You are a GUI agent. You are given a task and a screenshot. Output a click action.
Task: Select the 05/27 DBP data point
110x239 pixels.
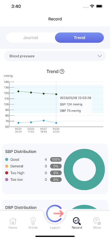(x=43, y=121)
